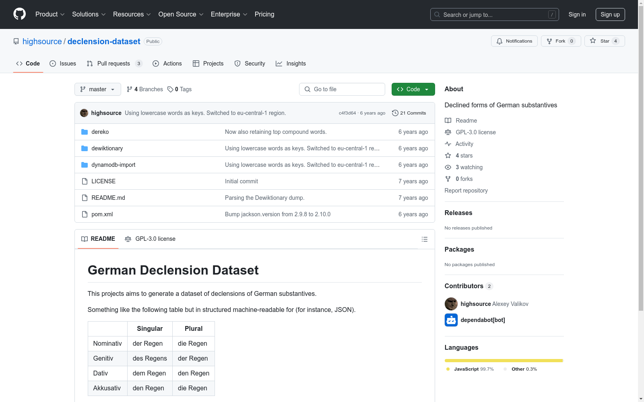Open the Insights tab
Image resolution: width=644 pixels, height=402 pixels.
coord(291,64)
